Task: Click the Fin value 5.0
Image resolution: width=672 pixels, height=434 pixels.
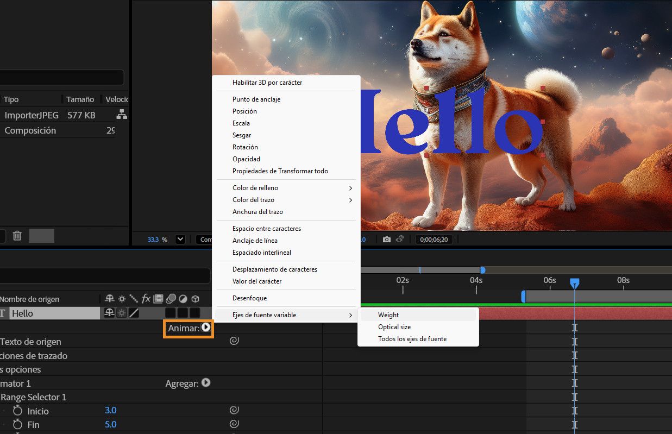Action: coord(111,424)
